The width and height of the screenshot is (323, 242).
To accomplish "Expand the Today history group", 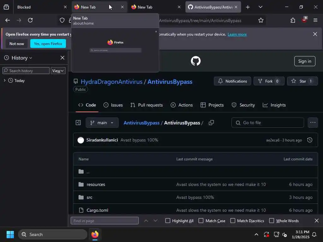I will click(4, 80).
